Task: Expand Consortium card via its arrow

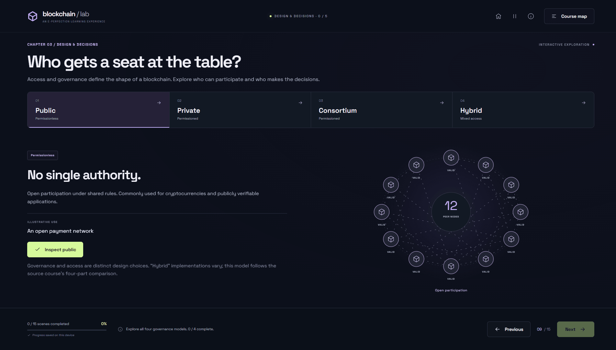Action: 442,103
